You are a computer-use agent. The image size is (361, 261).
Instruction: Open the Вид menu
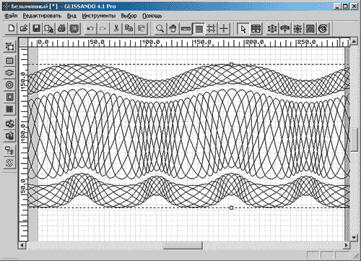pos(71,16)
